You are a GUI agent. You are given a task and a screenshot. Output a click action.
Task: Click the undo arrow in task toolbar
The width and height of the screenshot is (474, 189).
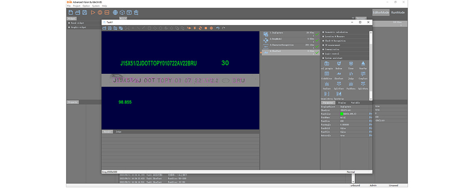pyautogui.click(x=218, y=28)
